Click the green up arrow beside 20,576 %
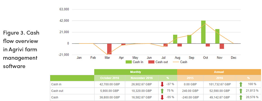This screenshot has width=262, height=101. point(241,97)
